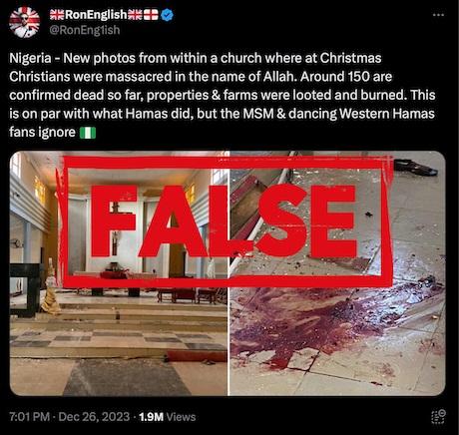The width and height of the screenshot is (459, 435).
Task: Click the 1.9M Views counter
Action: (x=168, y=417)
